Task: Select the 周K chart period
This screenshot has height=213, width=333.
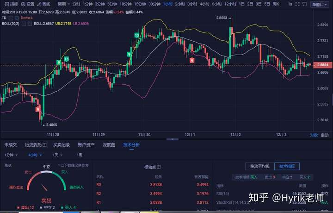Action: tap(276, 4)
